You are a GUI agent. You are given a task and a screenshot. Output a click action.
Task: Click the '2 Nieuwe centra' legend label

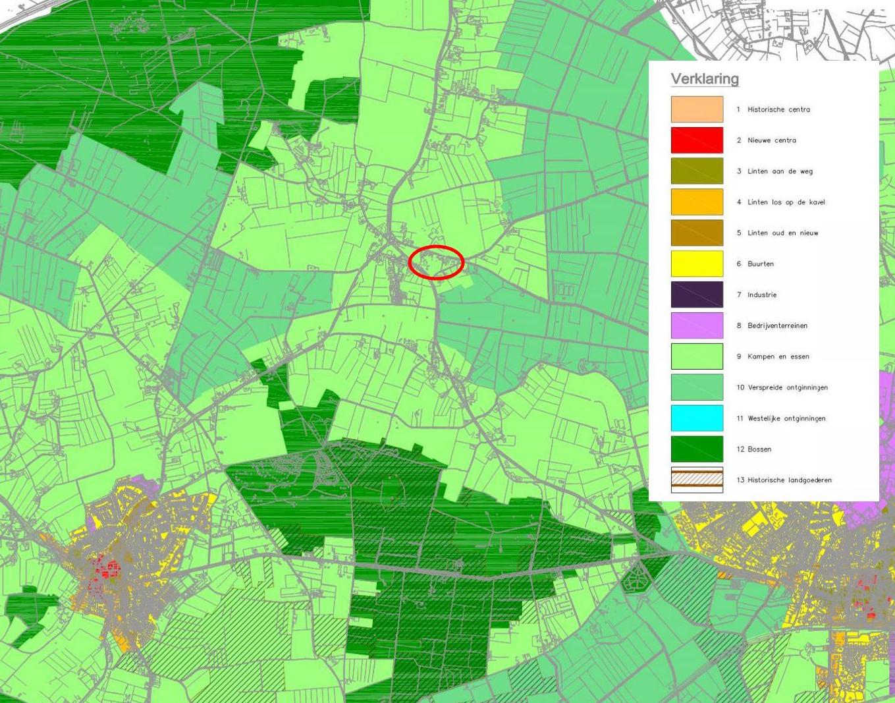(766, 140)
